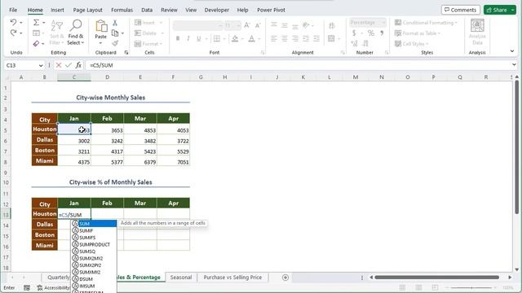The height and width of the screenshot is (293, 522).
Task: Click in the formula bar input
Action: tap(298, 65)
